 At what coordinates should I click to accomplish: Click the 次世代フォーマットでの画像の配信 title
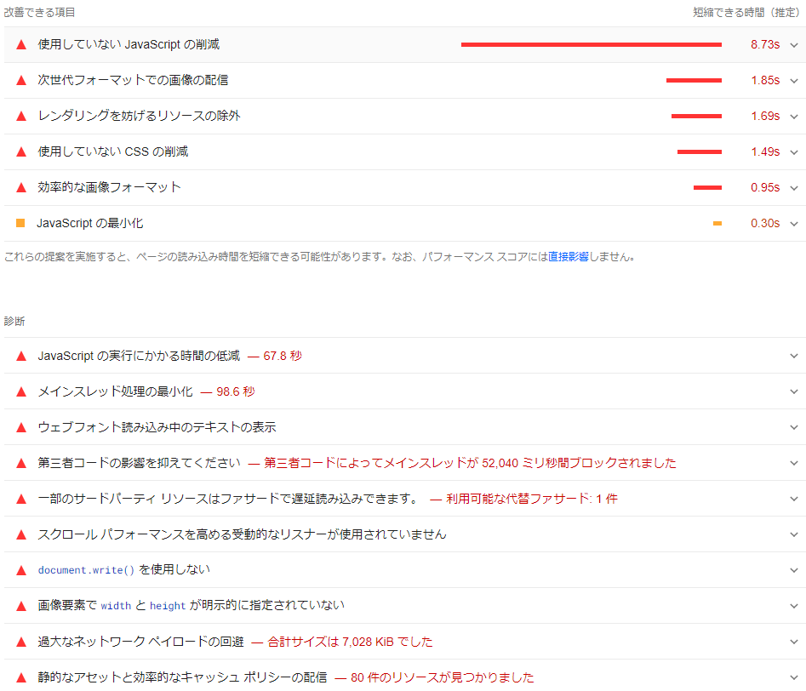coord(133,80)
